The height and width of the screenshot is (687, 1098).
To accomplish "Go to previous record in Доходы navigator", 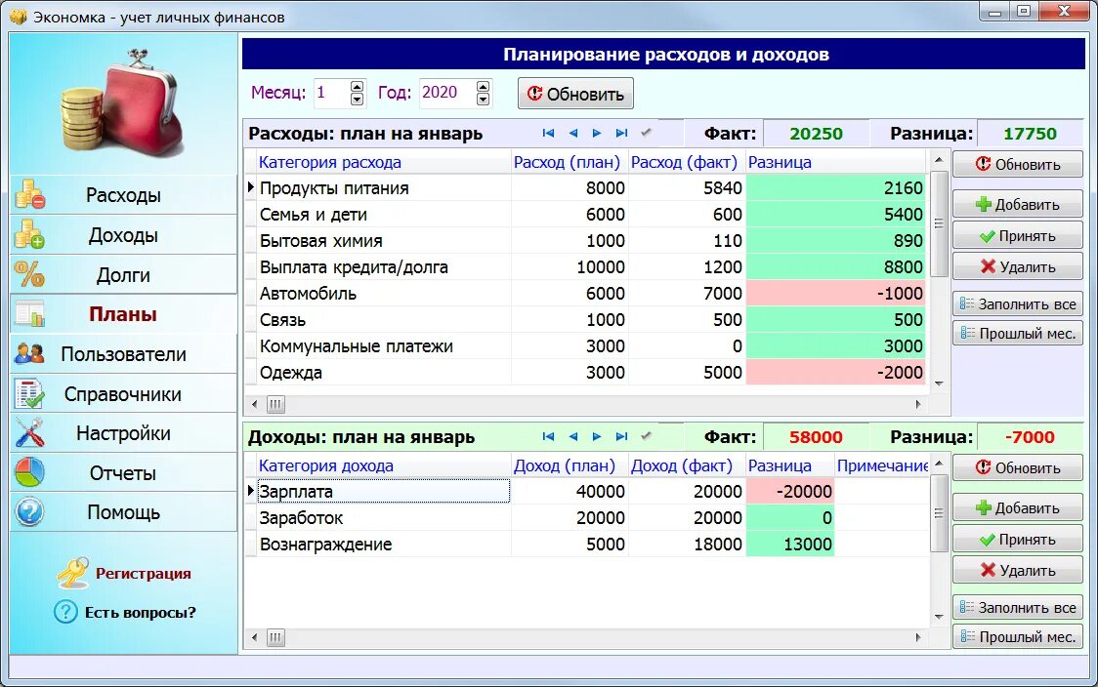I will tap(572, 436).
